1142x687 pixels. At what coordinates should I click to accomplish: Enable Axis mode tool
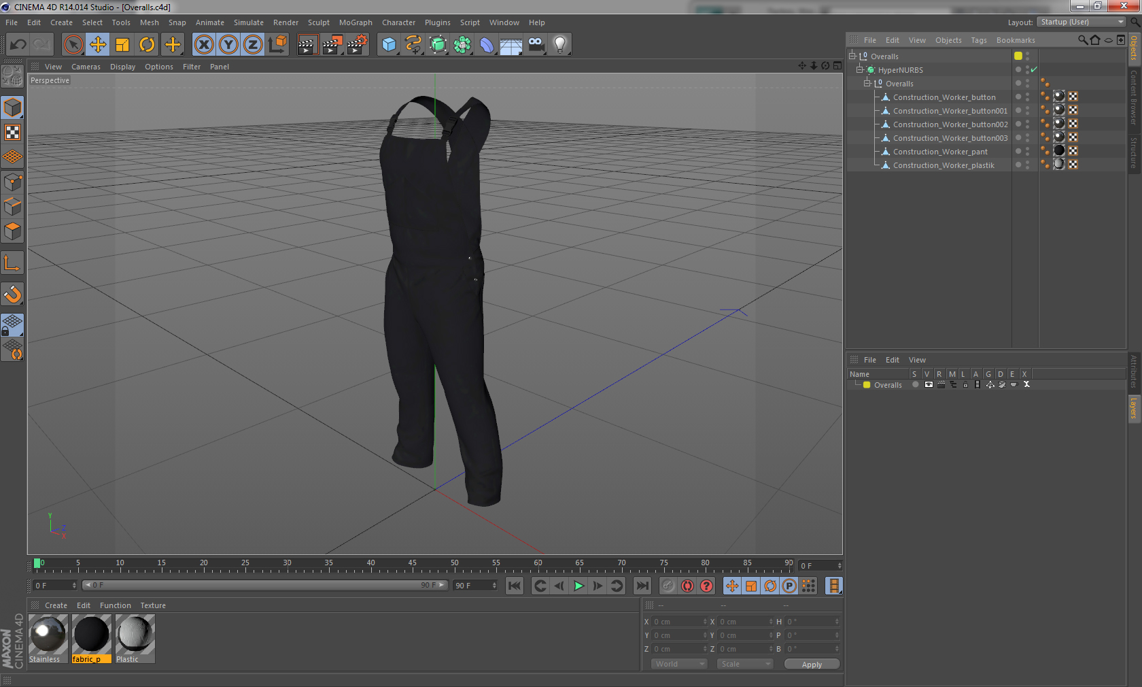point(12,263)
